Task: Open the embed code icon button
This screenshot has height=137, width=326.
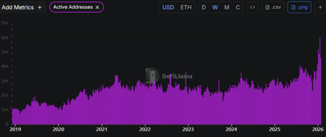Action: coord(252,8)
